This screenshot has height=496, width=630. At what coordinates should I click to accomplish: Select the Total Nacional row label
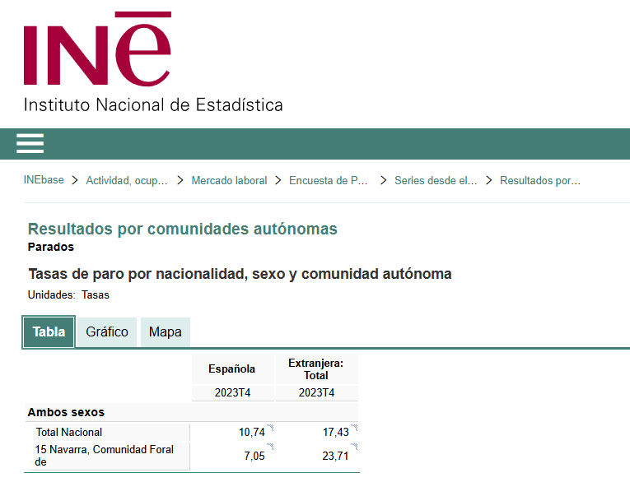[x=69, y=433]
